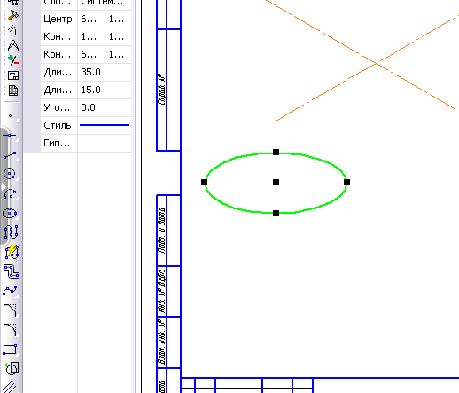Select the Equidistant curve tool

pyautogui.click(x=12, y=271)
